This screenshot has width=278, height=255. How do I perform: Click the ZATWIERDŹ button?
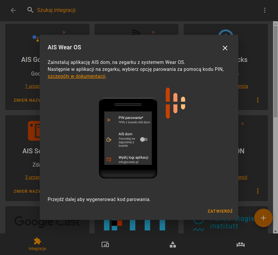[220, 211]
